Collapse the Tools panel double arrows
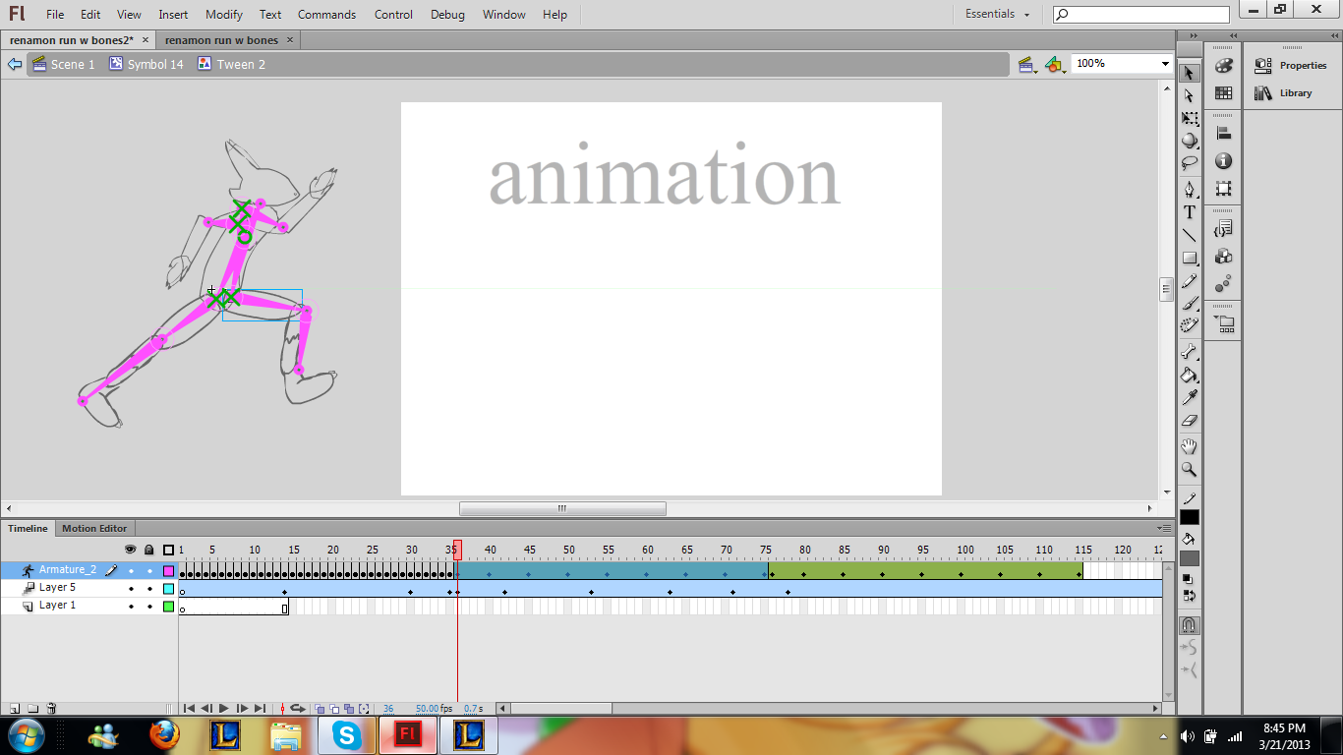Image resolution: width=1343 pixels, height=755 pixels. point(1194,35)
